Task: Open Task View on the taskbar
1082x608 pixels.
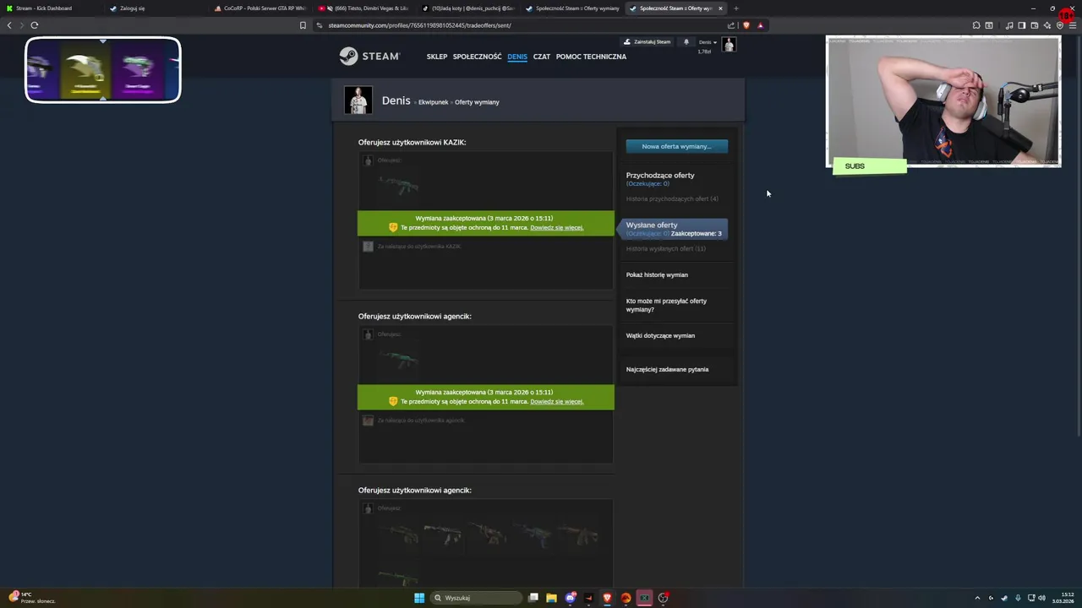Action: tap(533, 598)
